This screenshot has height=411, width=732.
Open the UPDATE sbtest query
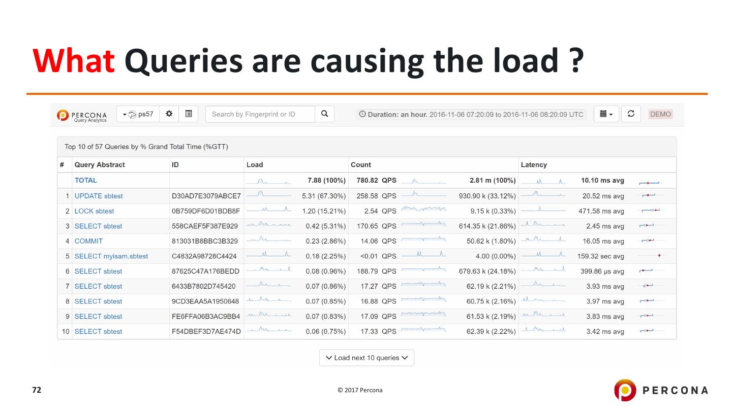(99, 196)
